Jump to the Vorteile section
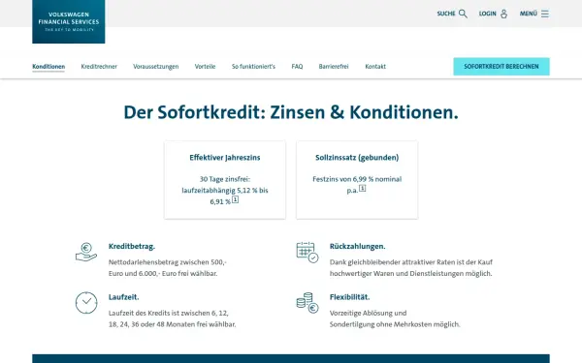The height and width of the screenshot is (363, 582). 205,67
